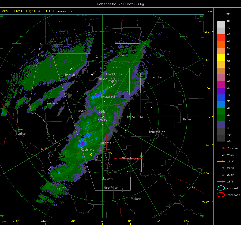Click the Stettler town label
The height and width of the screenshot is (225, 241).
pyautogui.click(x=156, y=77)
